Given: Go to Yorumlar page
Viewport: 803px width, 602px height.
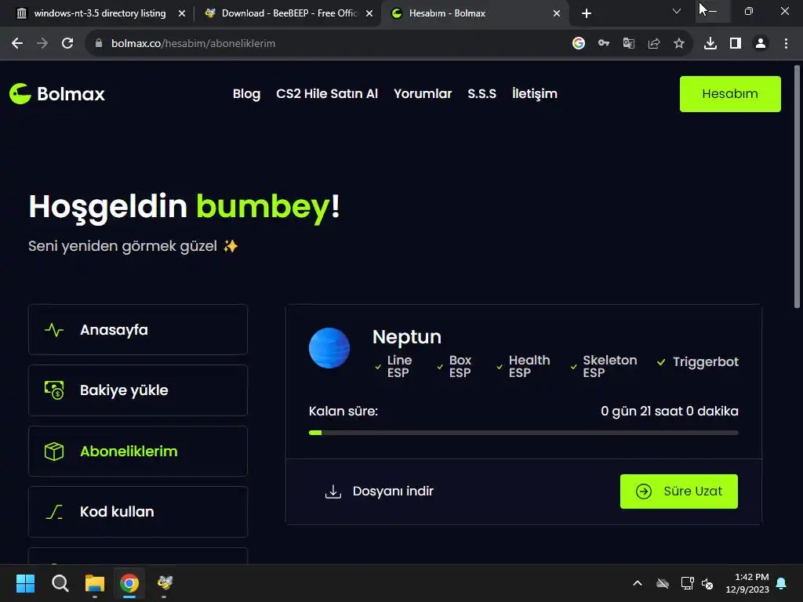Looking at the screenshot, I should click(x=423, y=94).
